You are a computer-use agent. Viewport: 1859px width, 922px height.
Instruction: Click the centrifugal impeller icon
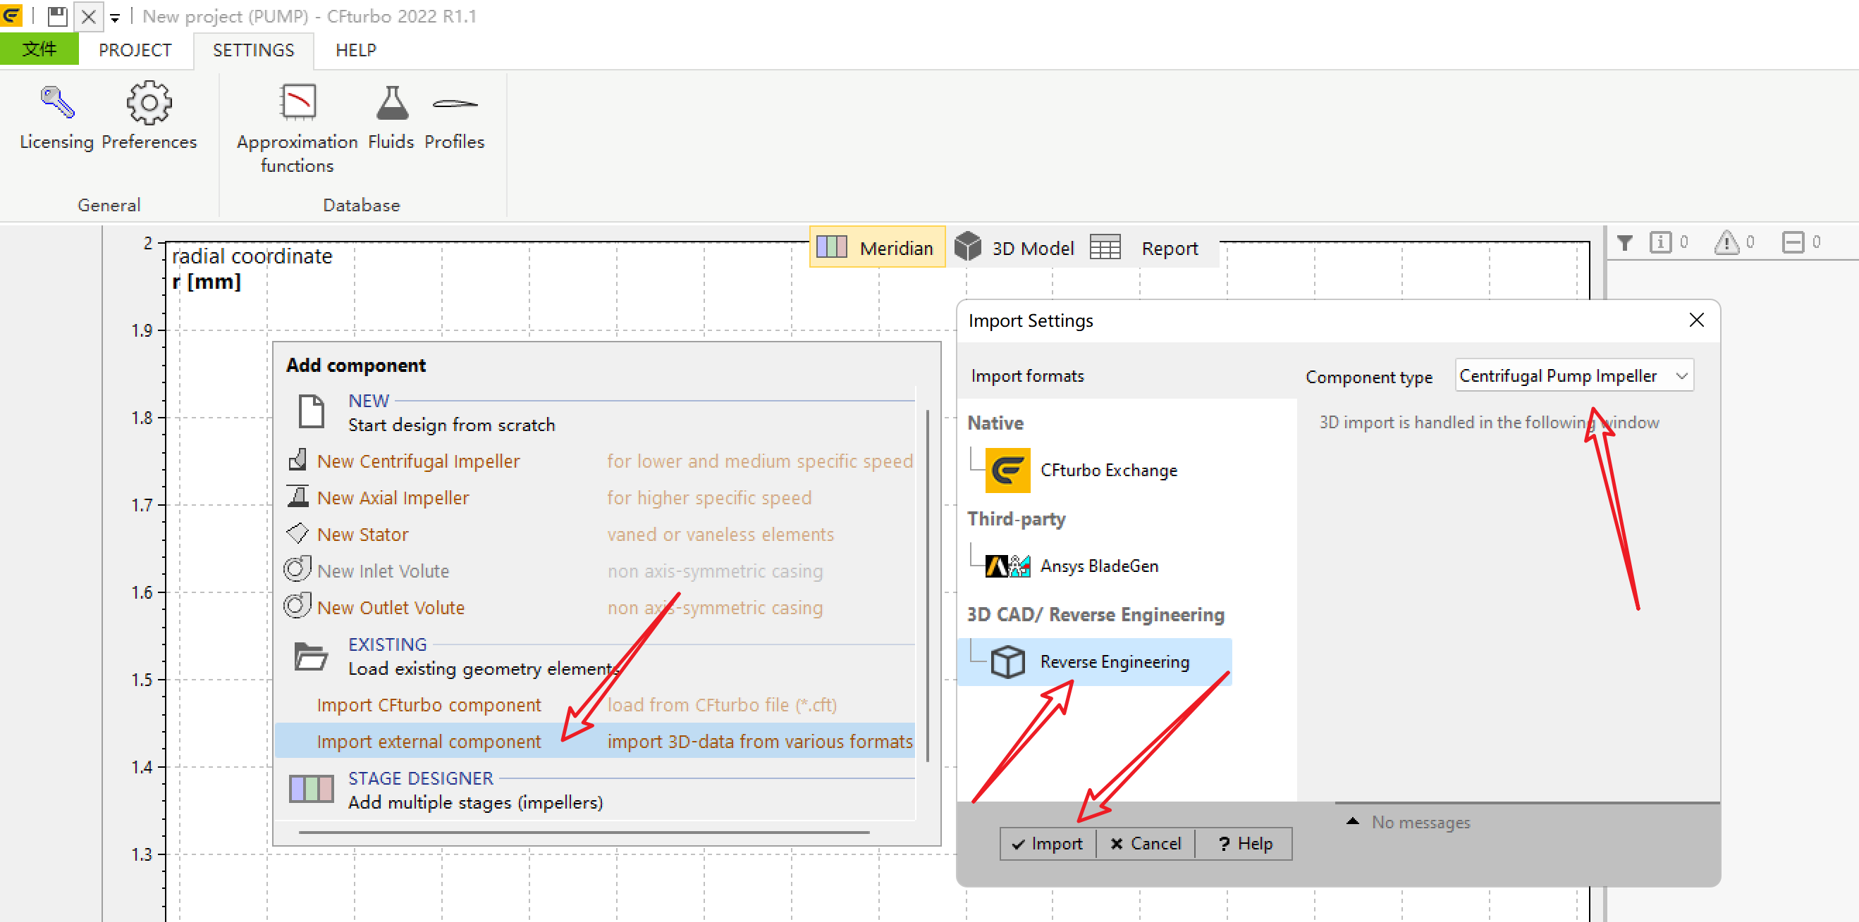click(297, 460)
